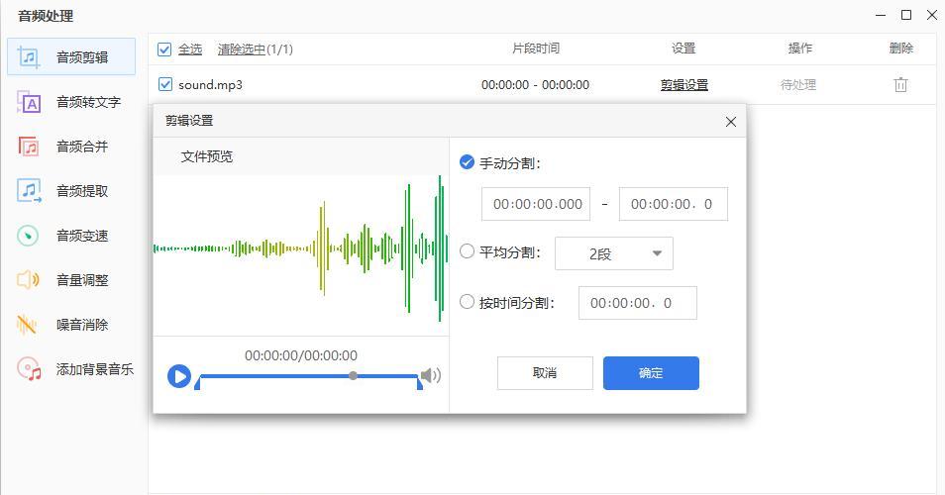945x495 pixels.
Task: Click the manual split start time field
Action: click(x=536, y=204)
